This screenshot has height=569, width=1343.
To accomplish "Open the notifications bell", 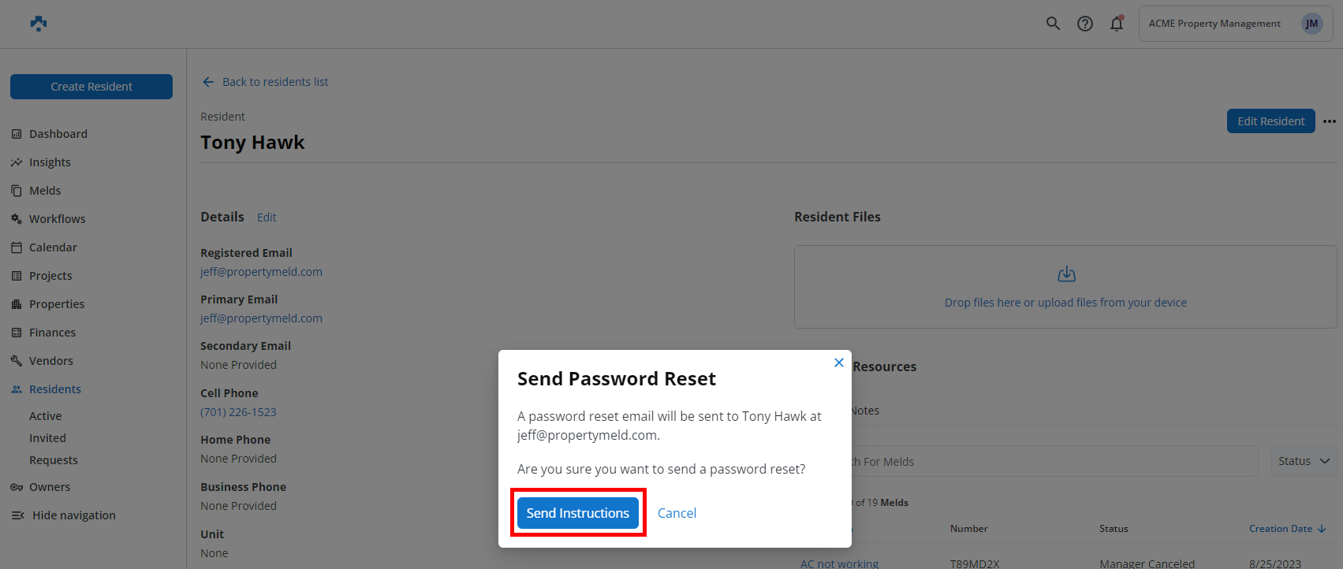I will click(x=1117, y=24).
